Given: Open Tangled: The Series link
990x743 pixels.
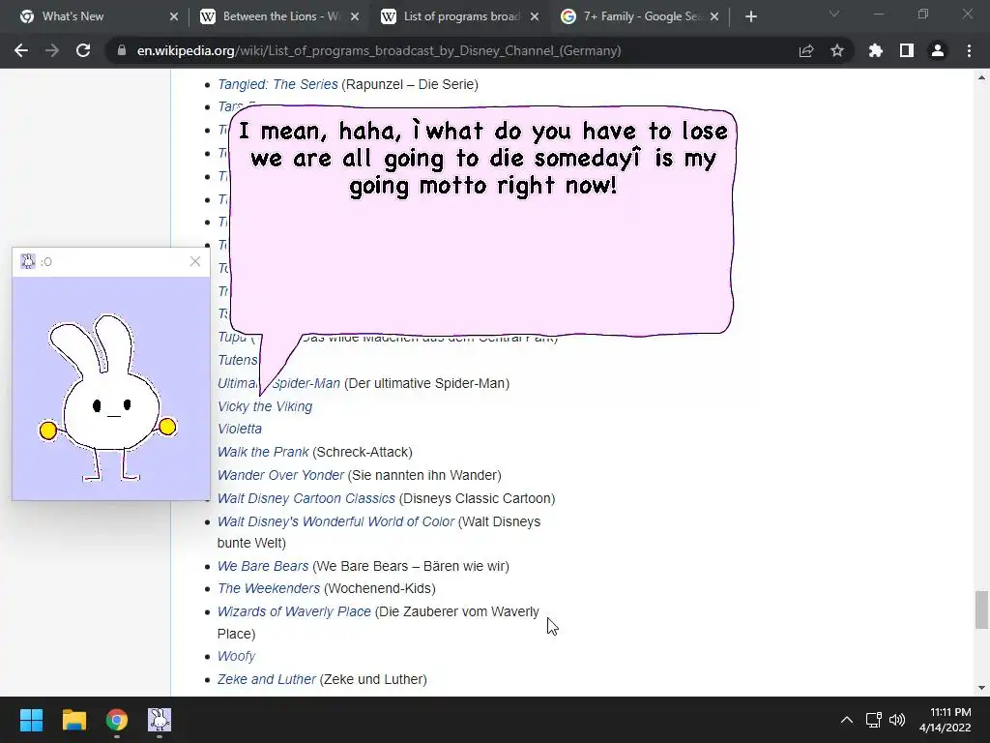Looking at the screenshot, I should [x=277, y=84].
